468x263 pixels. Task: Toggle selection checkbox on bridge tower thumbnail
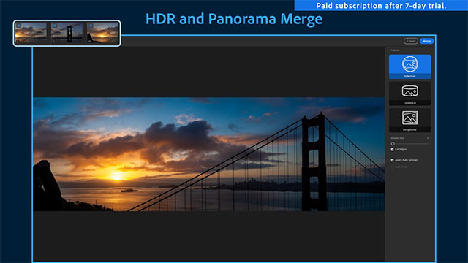pyautogui.click(x=54, y=26)
